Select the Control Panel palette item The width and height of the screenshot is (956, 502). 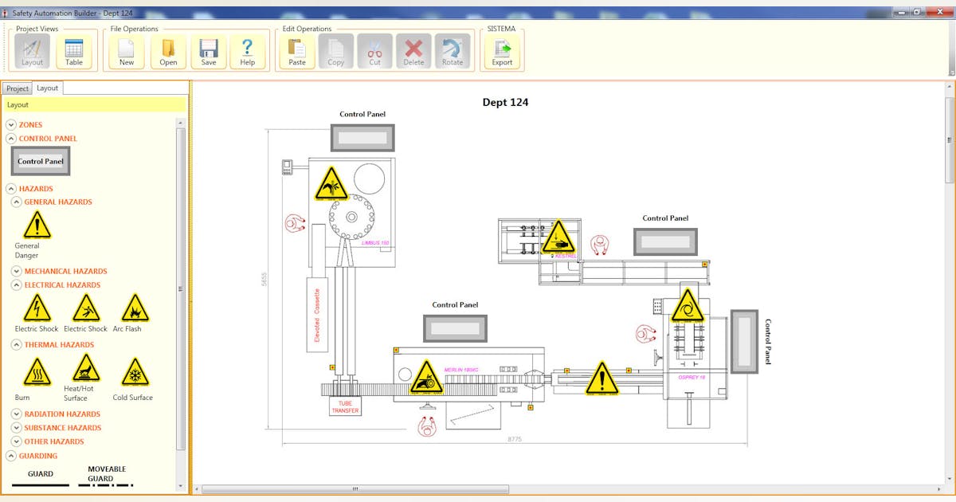(40, 160)
